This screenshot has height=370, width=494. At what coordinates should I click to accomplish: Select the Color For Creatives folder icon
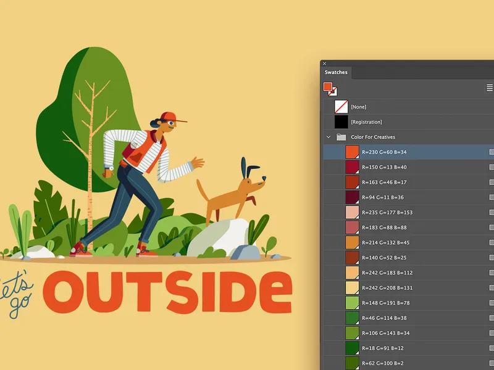coord(341,137)
